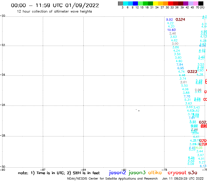Click the 3.74 wave height value
This screenshot has width=207, height=181.
click(183, 79)
